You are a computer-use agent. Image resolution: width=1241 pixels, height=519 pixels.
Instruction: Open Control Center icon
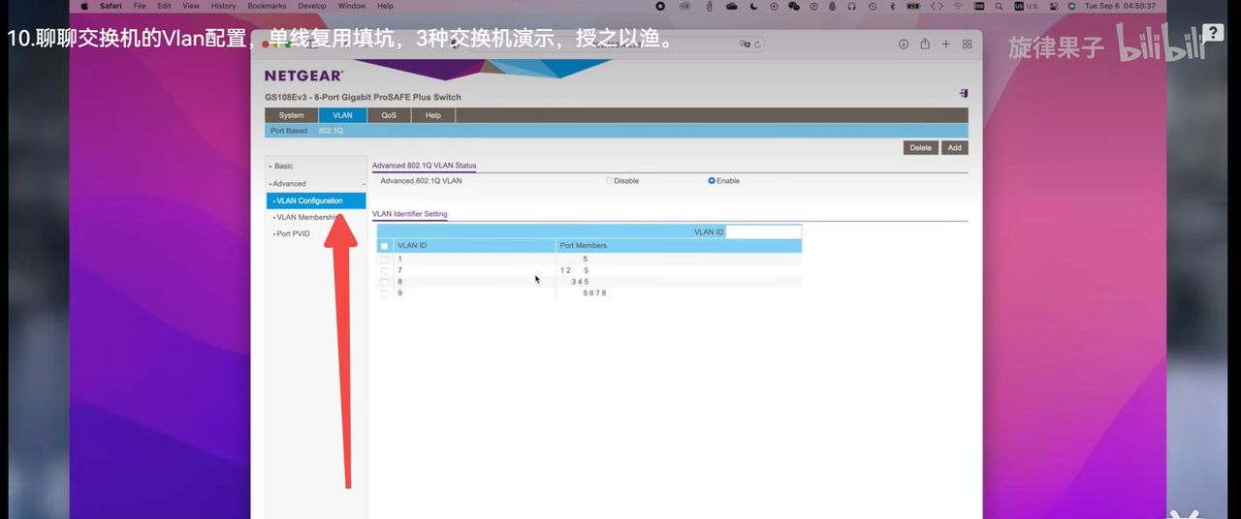click(x=1052, y=6)
